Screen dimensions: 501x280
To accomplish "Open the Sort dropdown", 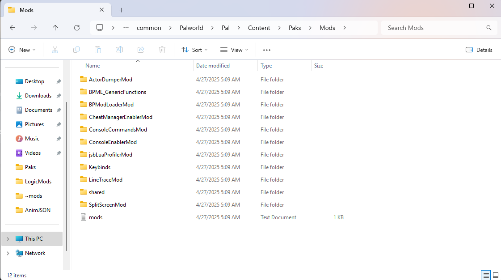I will point(194,50).
